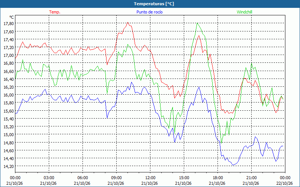This screenshot has height=187, width=300.
Task: Click the °C unit label on axis
Action: point(12,17)
